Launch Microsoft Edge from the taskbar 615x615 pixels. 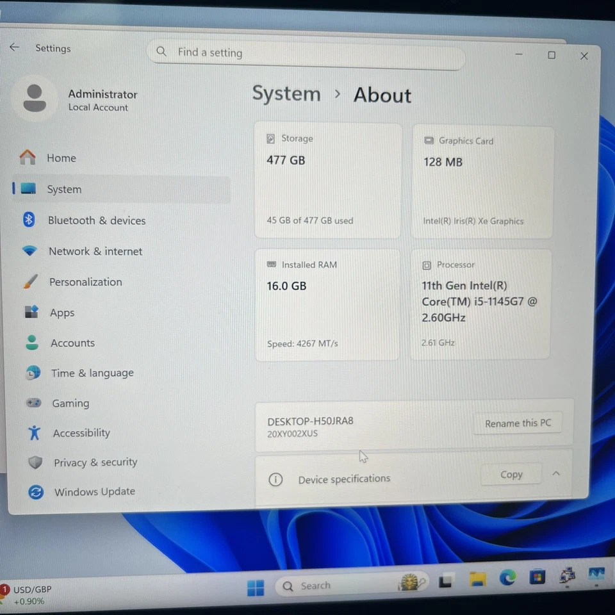point(507,578)
